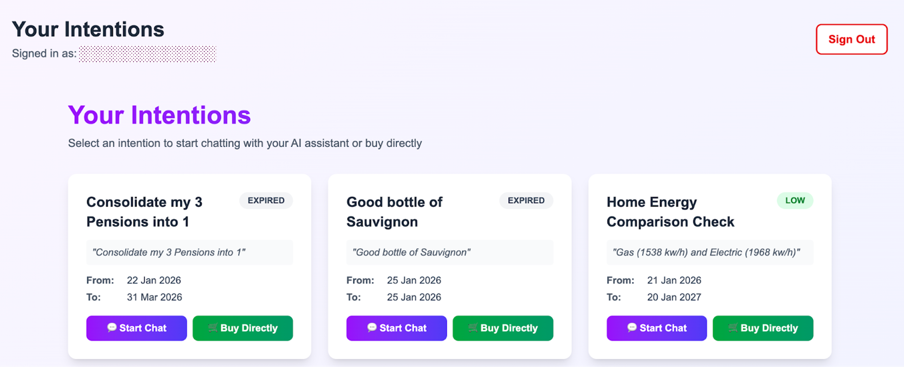Screen dimensions: 904x367
Task: Click the redacted signed-in email address
Action: click(148, 54)
